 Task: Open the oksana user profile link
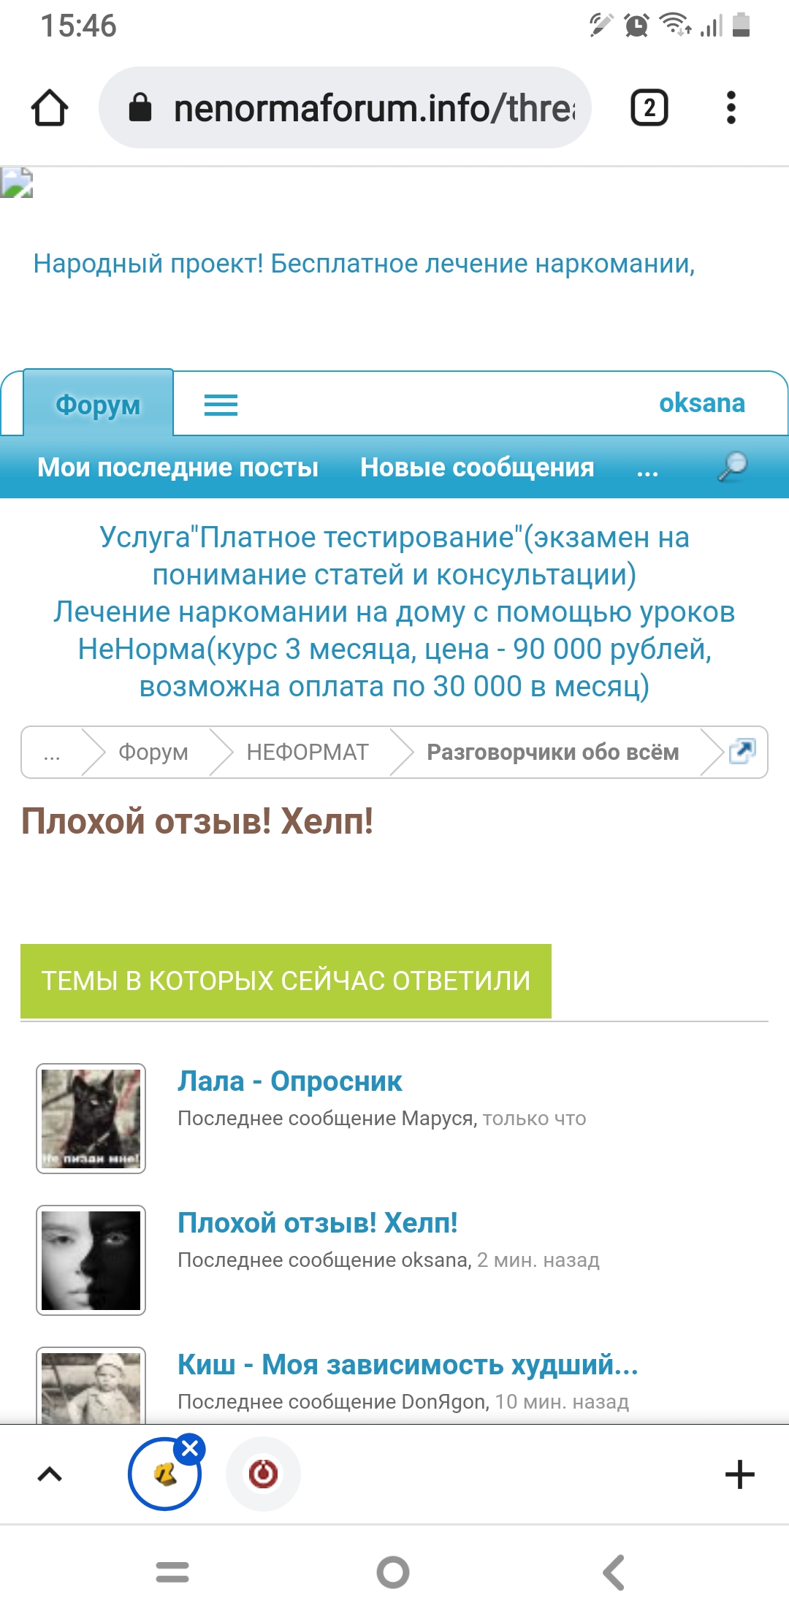tap(702, 403)
